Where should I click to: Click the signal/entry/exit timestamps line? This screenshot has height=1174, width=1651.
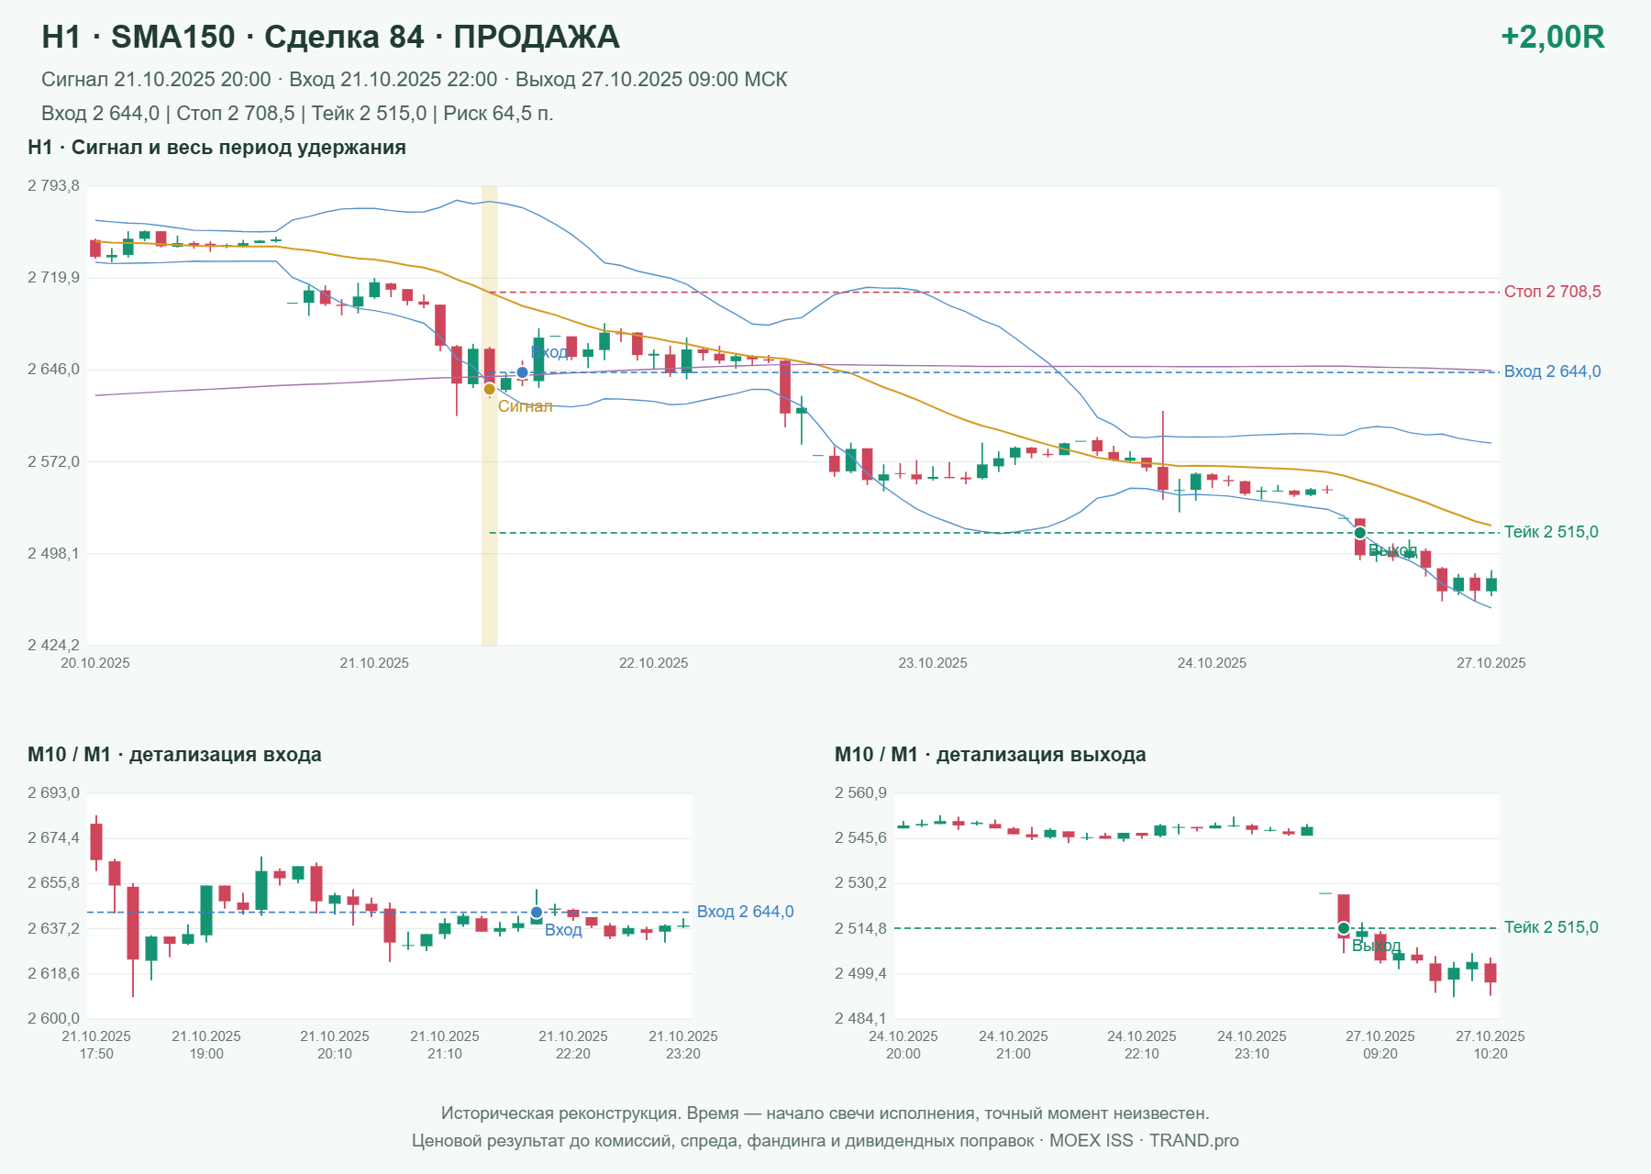tap(414, 80)
